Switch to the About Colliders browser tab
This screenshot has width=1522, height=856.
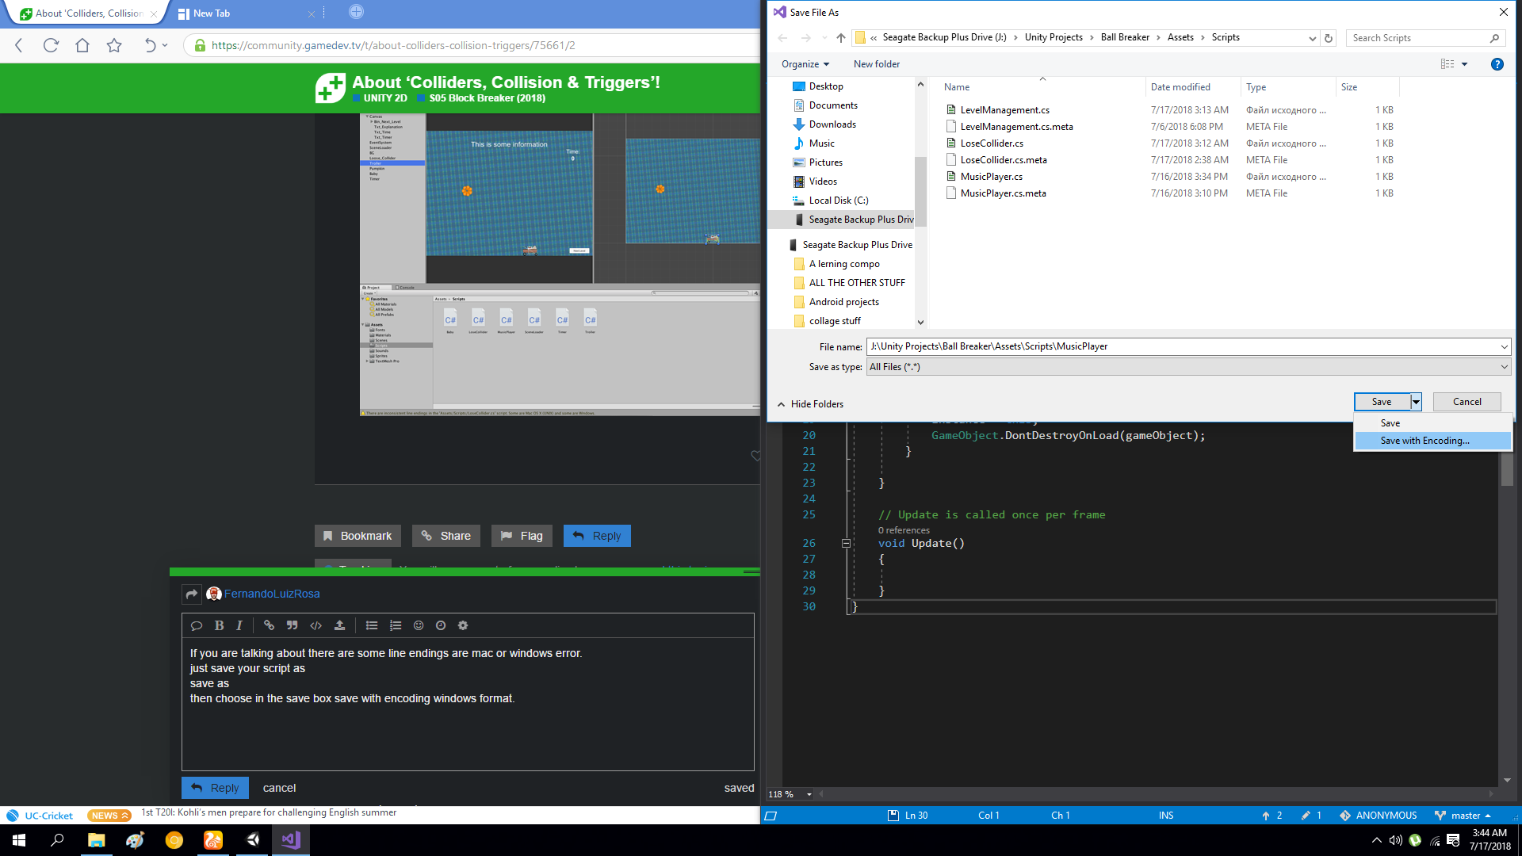[x=87, y=13]
